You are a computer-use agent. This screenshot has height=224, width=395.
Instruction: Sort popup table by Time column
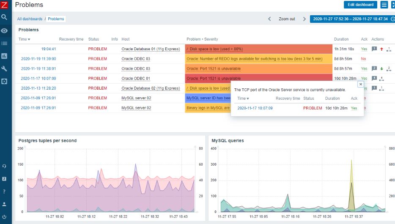[243, 98]
